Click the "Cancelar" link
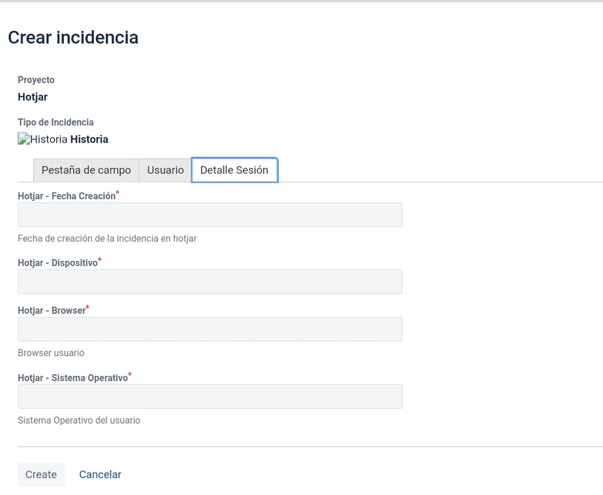The image size is (603, 495). coord(100,474)
